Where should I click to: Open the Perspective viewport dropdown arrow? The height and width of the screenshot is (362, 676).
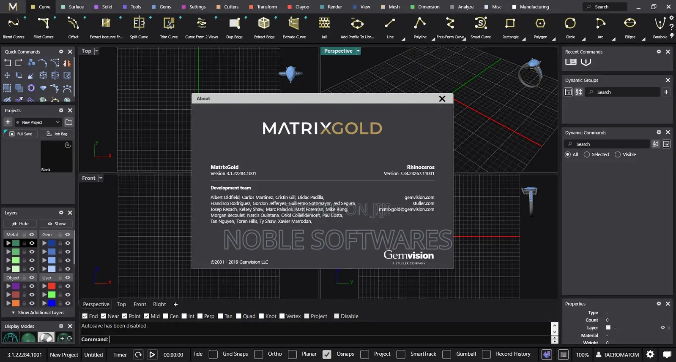click(x=358, y=51)
